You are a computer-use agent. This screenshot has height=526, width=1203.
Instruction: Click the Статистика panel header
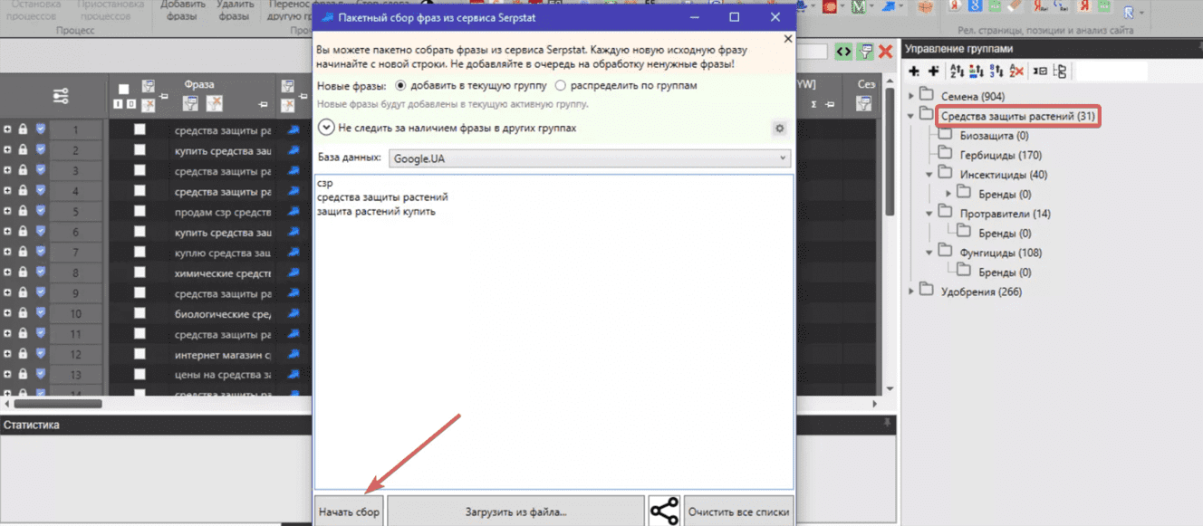(448, 425)
